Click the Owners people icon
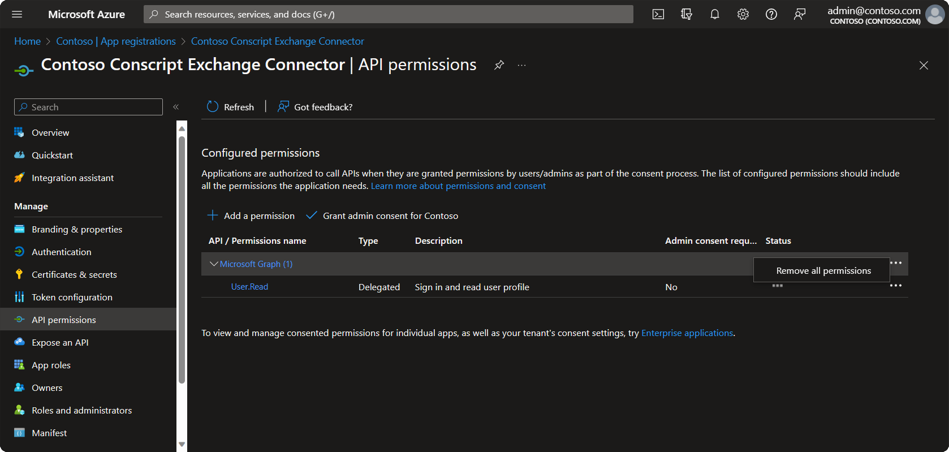The image size is (949, 452). [x=19, y=388]
